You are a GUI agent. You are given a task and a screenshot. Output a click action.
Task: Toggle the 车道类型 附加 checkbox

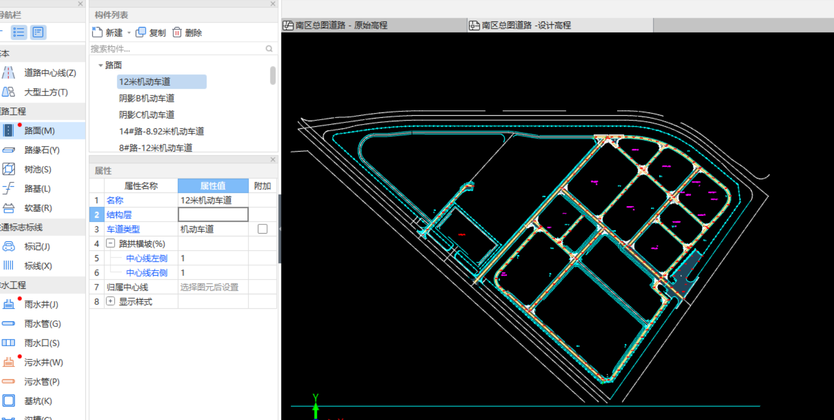(263, 229)
